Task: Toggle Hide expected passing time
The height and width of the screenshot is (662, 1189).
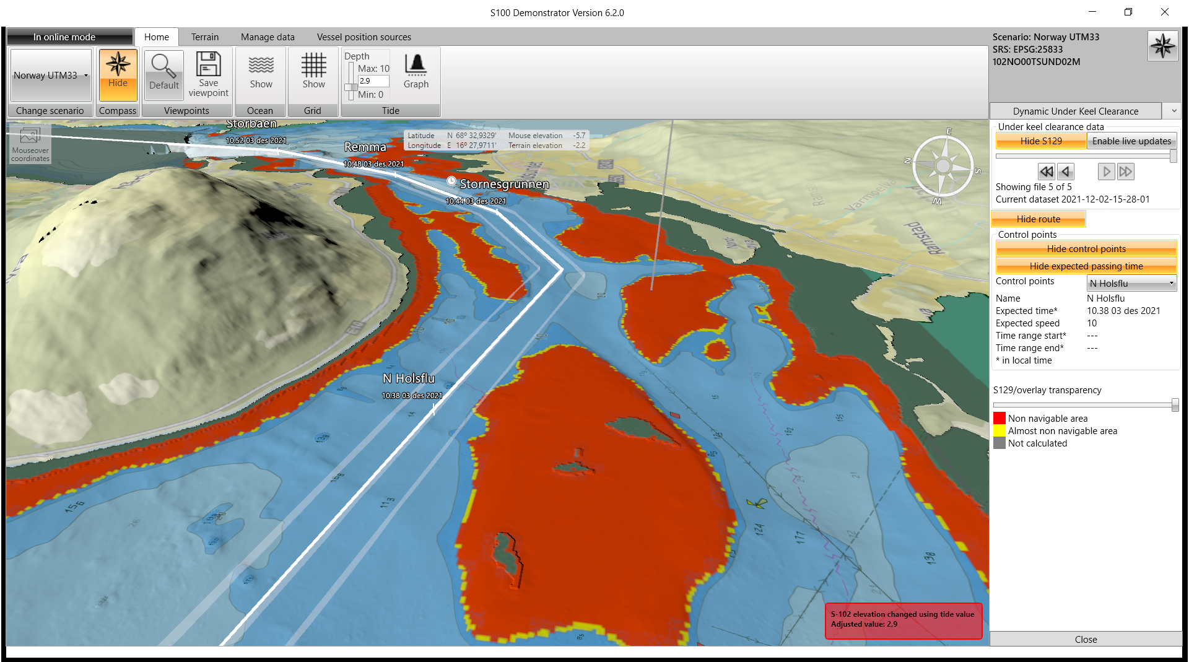Action: click(x=1086, y=266)
